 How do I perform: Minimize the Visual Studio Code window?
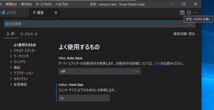click(x=172, y=4)
